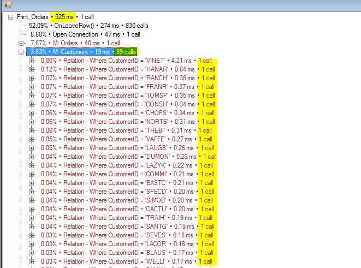
Task: Collapse the M: Customers node
Action: (x=21, y=52)
